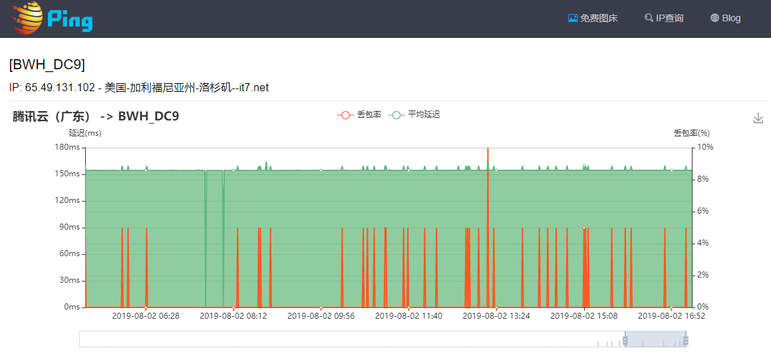Click the green 平均延迟 legend marker
This screenshot has height=362, width=771.
(396, 114)
